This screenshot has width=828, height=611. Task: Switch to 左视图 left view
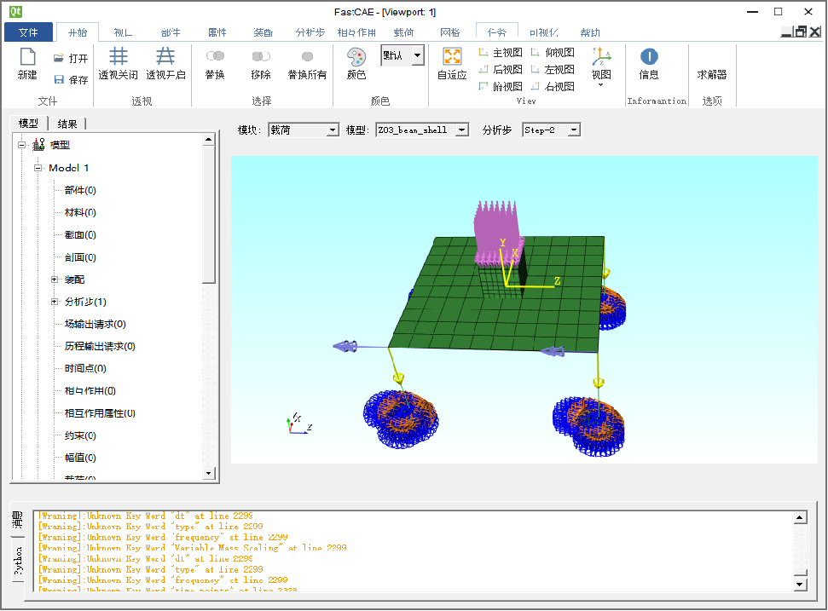click(553, 69)
